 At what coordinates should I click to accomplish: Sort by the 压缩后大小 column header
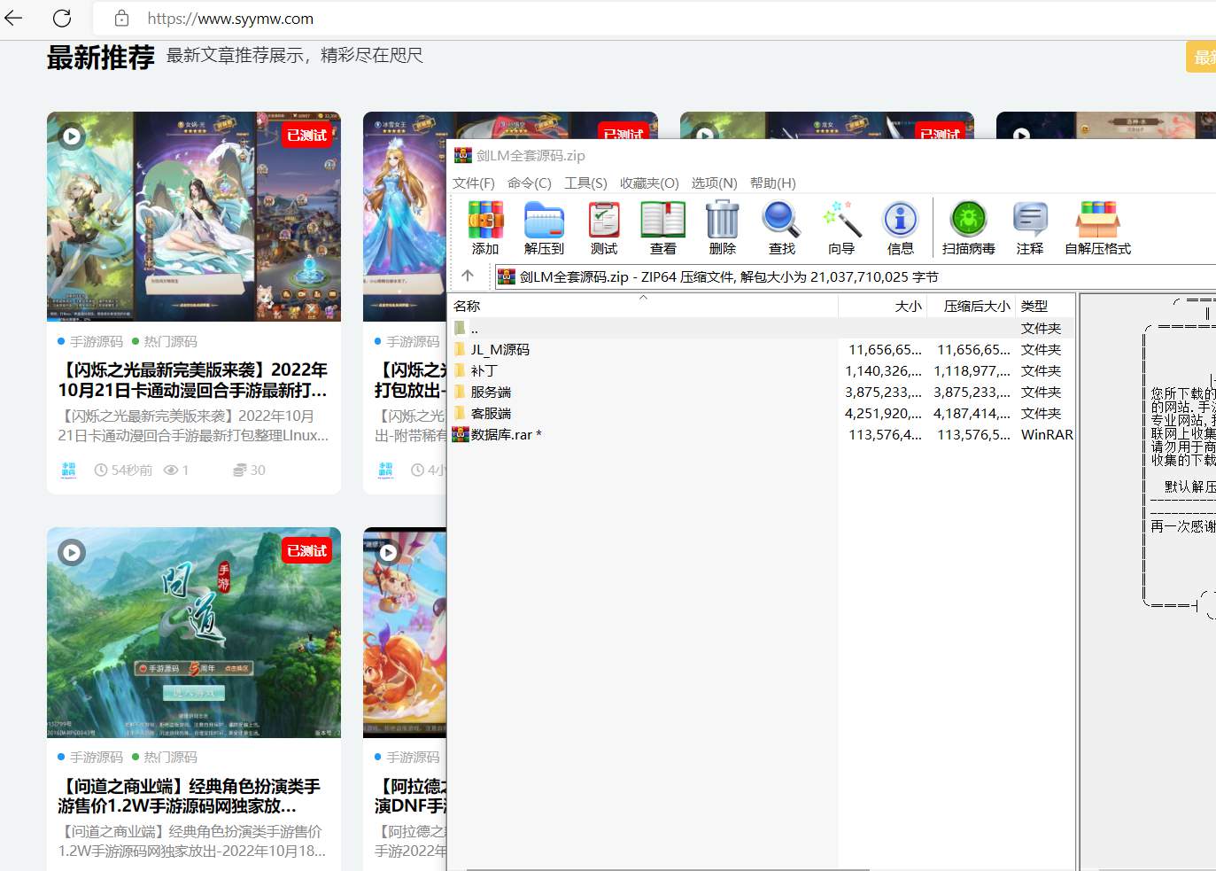click(972, 306)
